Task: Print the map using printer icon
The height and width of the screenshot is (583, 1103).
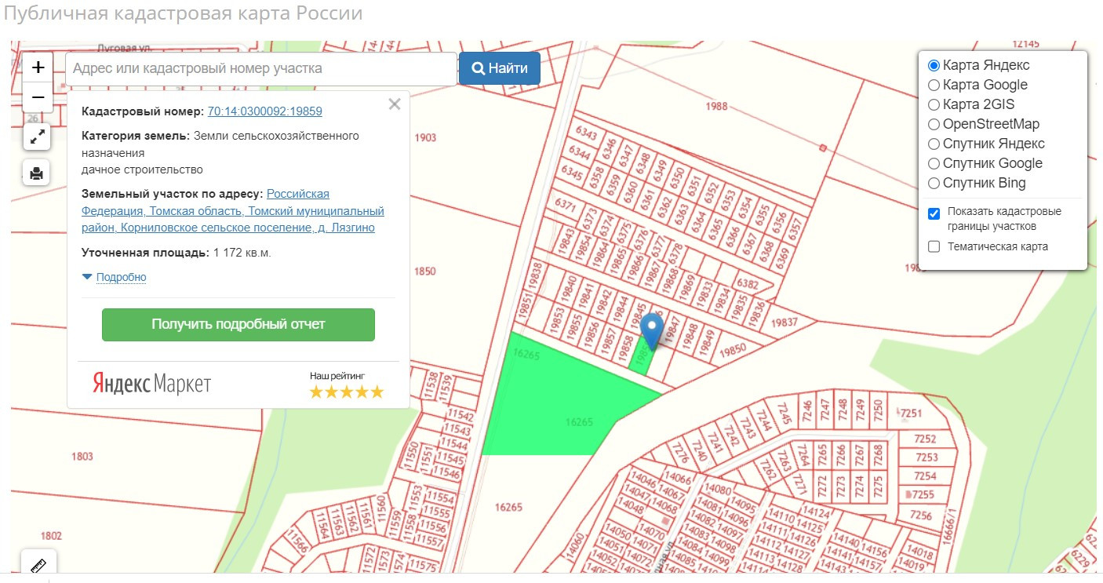Action: 37,173
